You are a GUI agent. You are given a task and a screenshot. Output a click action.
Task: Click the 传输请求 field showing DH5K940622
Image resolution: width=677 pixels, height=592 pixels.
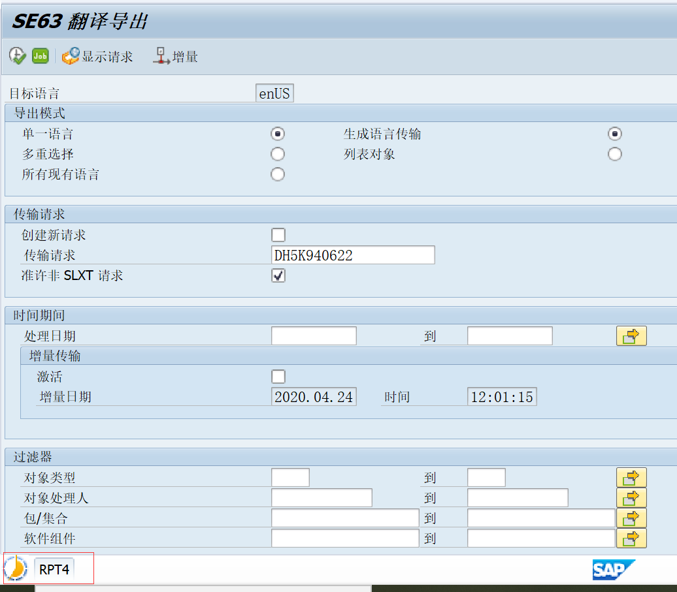click(x=353, y=255)
